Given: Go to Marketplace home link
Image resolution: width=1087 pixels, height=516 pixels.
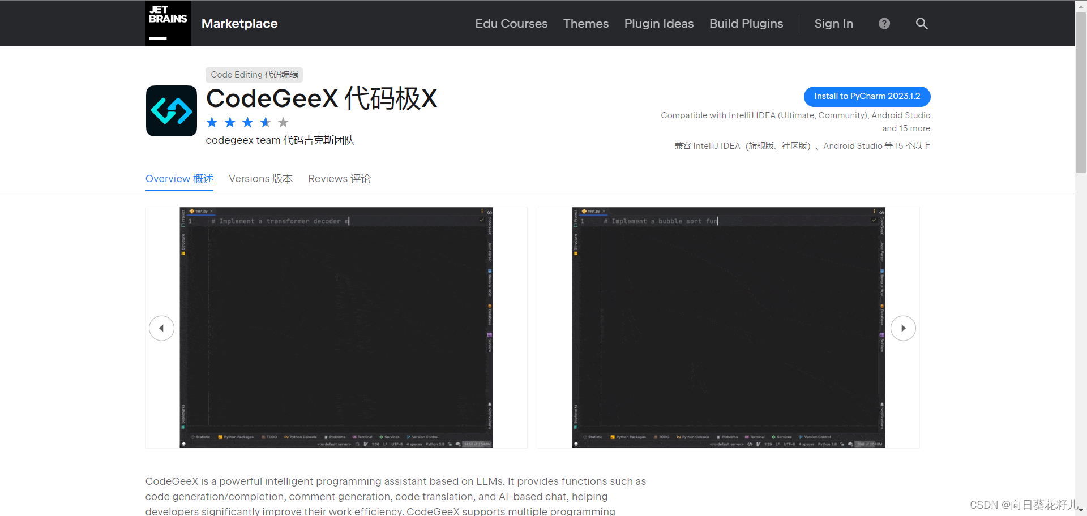Looking at the screenshot, I should point(239,24).
